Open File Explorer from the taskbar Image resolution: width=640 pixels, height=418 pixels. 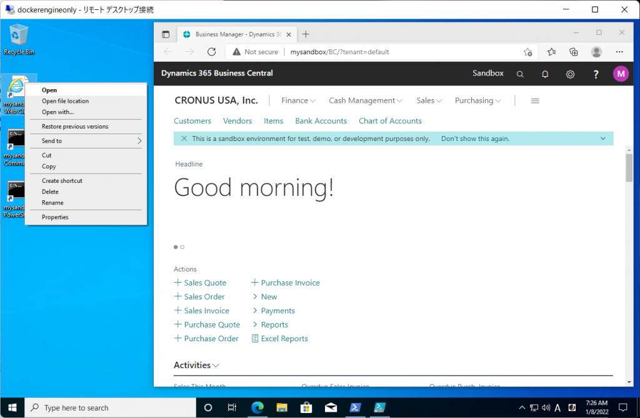[x=282, y=407]
